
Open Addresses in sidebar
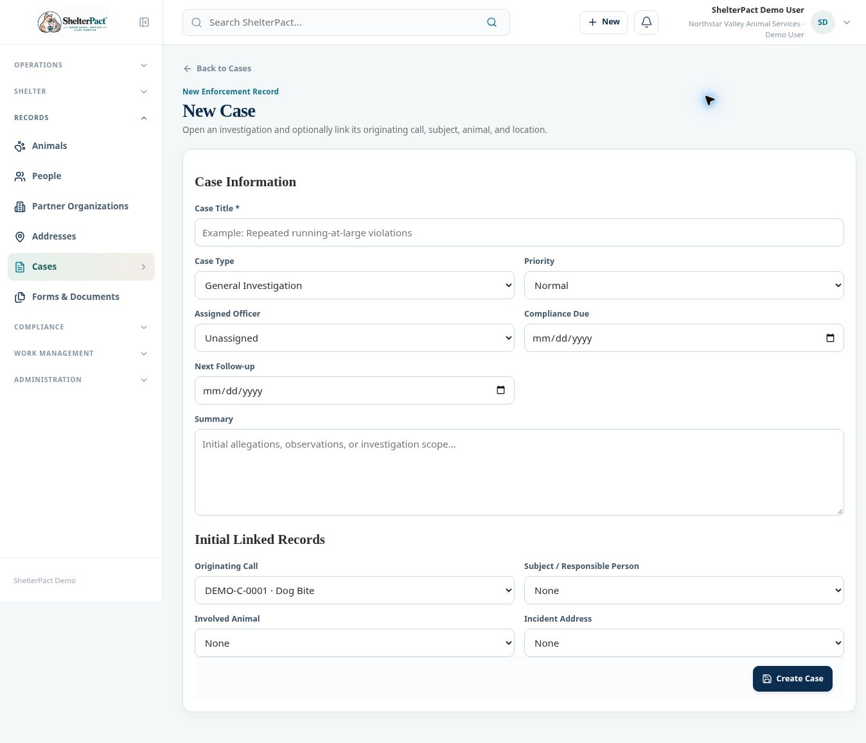click(81, 236)
